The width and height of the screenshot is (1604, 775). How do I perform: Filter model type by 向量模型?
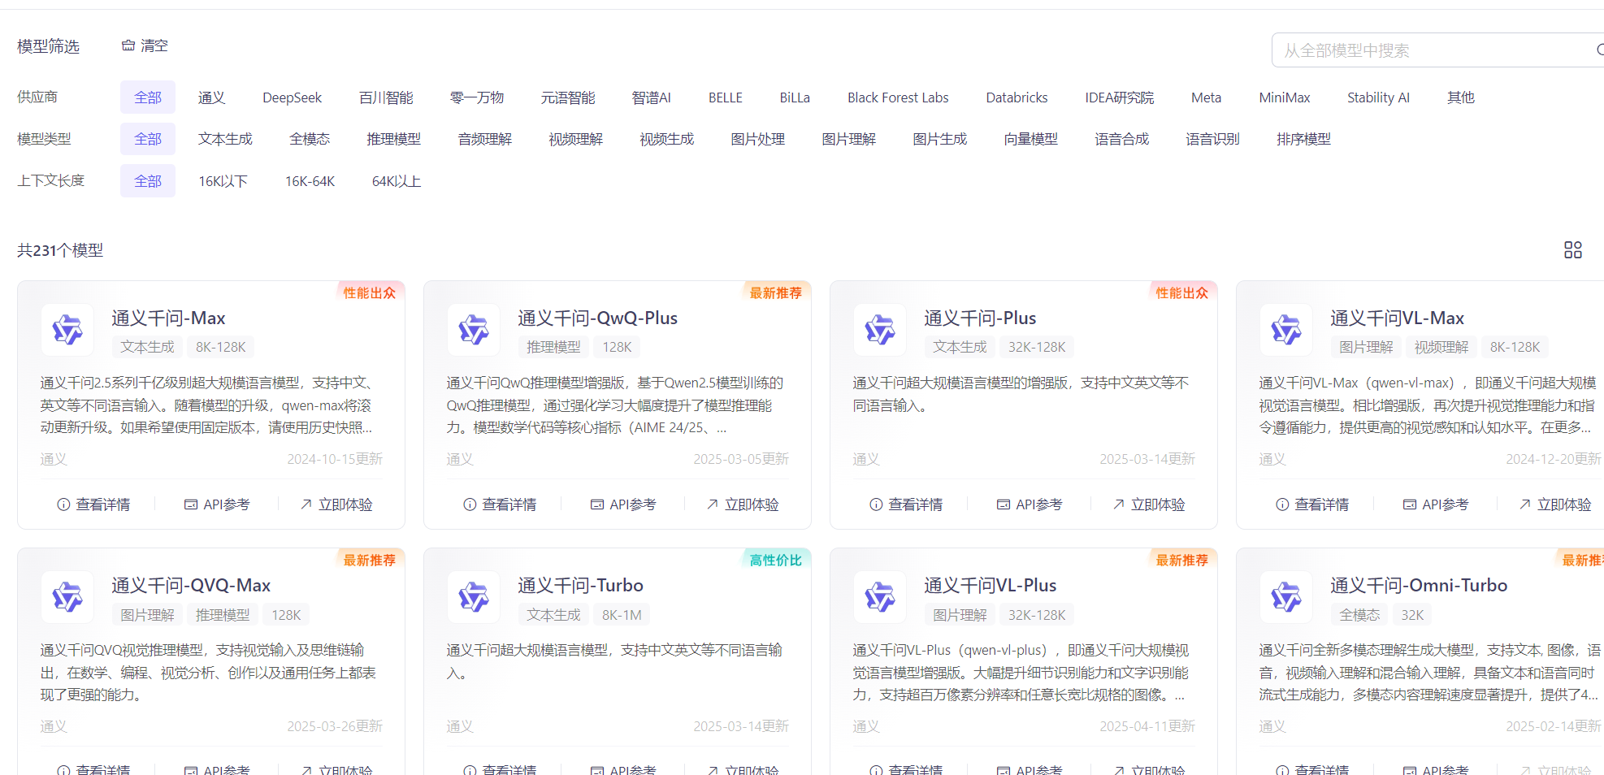1030,139
